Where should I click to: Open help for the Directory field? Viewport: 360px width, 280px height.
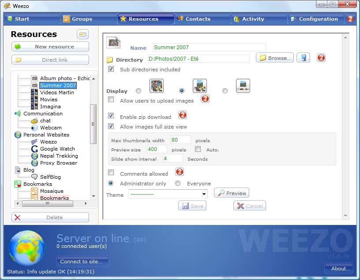[321, 58]
